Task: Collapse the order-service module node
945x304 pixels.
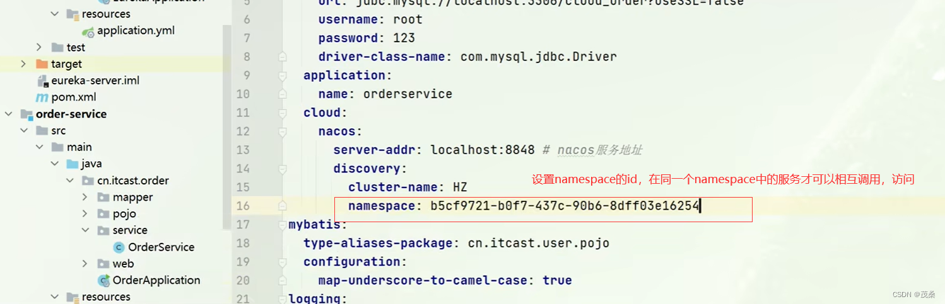Action: [8, 114]
